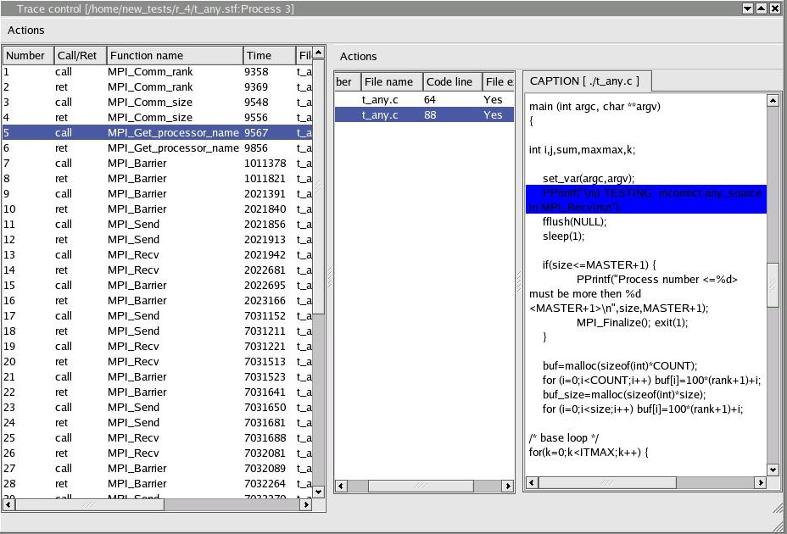Click right arrow of source code horizontal scrollbar
This screenshot has height=534, width=787.
[761, 483]
